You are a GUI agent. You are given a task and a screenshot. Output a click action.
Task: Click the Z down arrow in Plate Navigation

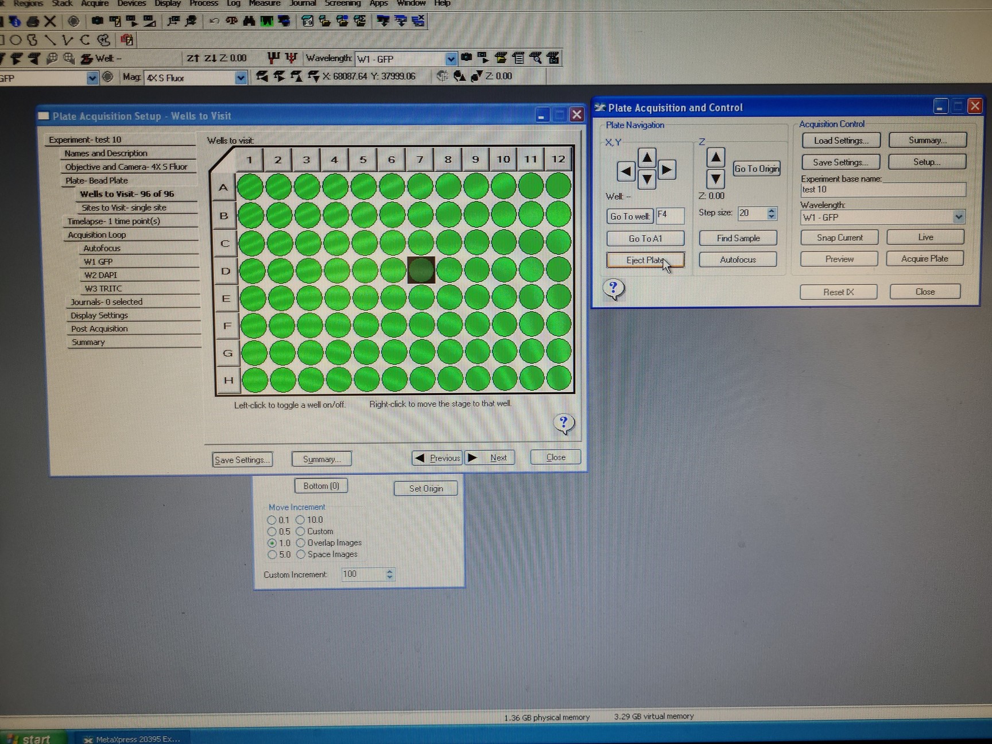(x=715, y=179)
